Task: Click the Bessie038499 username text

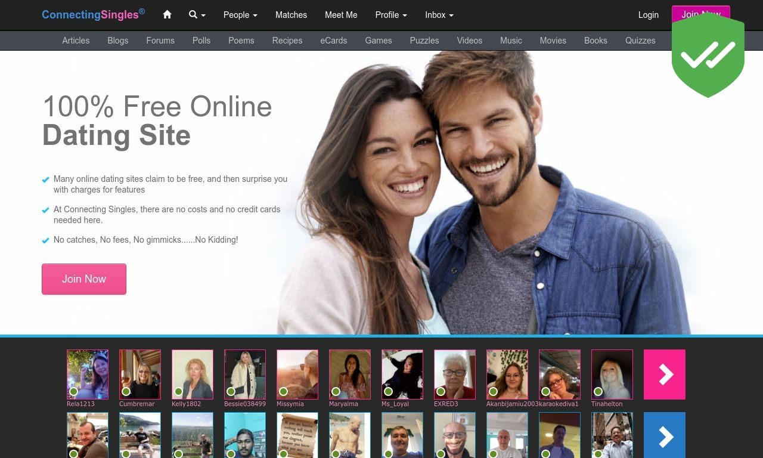Action: [x=245, y=404]
